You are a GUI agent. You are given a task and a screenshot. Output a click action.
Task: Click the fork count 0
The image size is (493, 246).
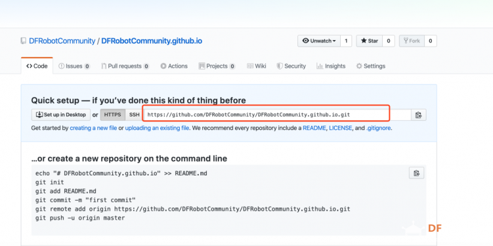[431, 41]
